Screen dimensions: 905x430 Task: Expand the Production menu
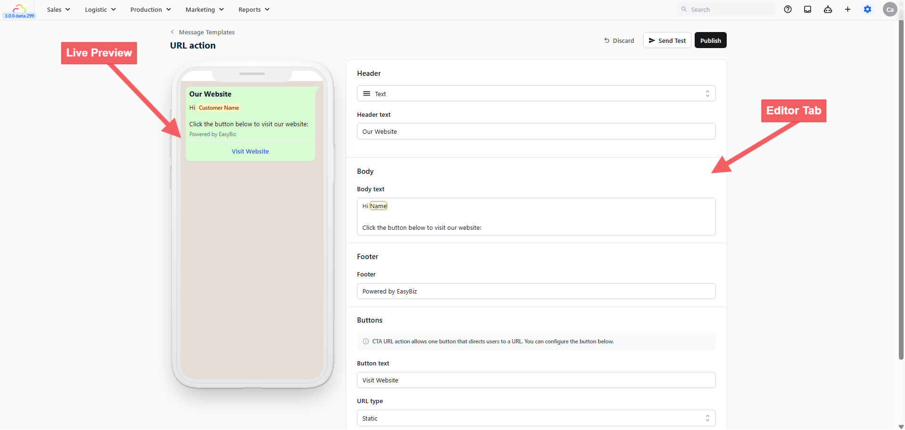pyautogui.click(x=150, y=9)
